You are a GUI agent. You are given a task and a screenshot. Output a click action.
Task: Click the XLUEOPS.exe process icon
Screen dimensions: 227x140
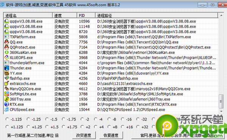[6, 58]
